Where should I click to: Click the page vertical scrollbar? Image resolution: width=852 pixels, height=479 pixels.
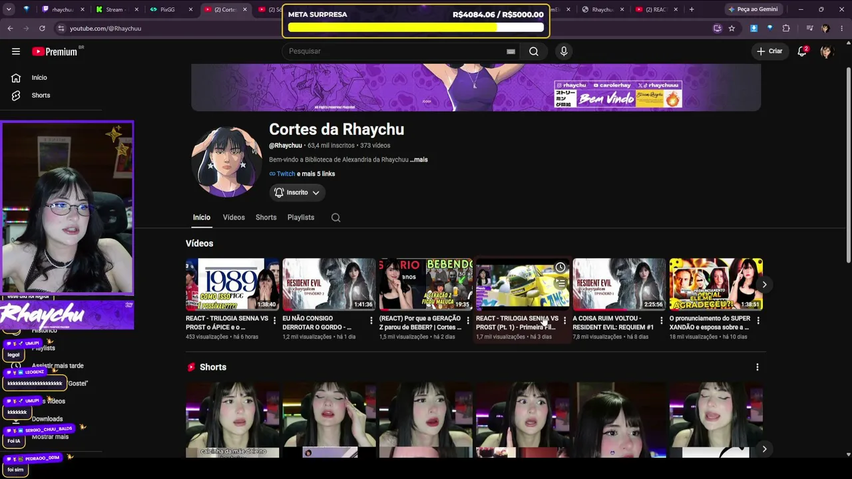coord(848,164)
